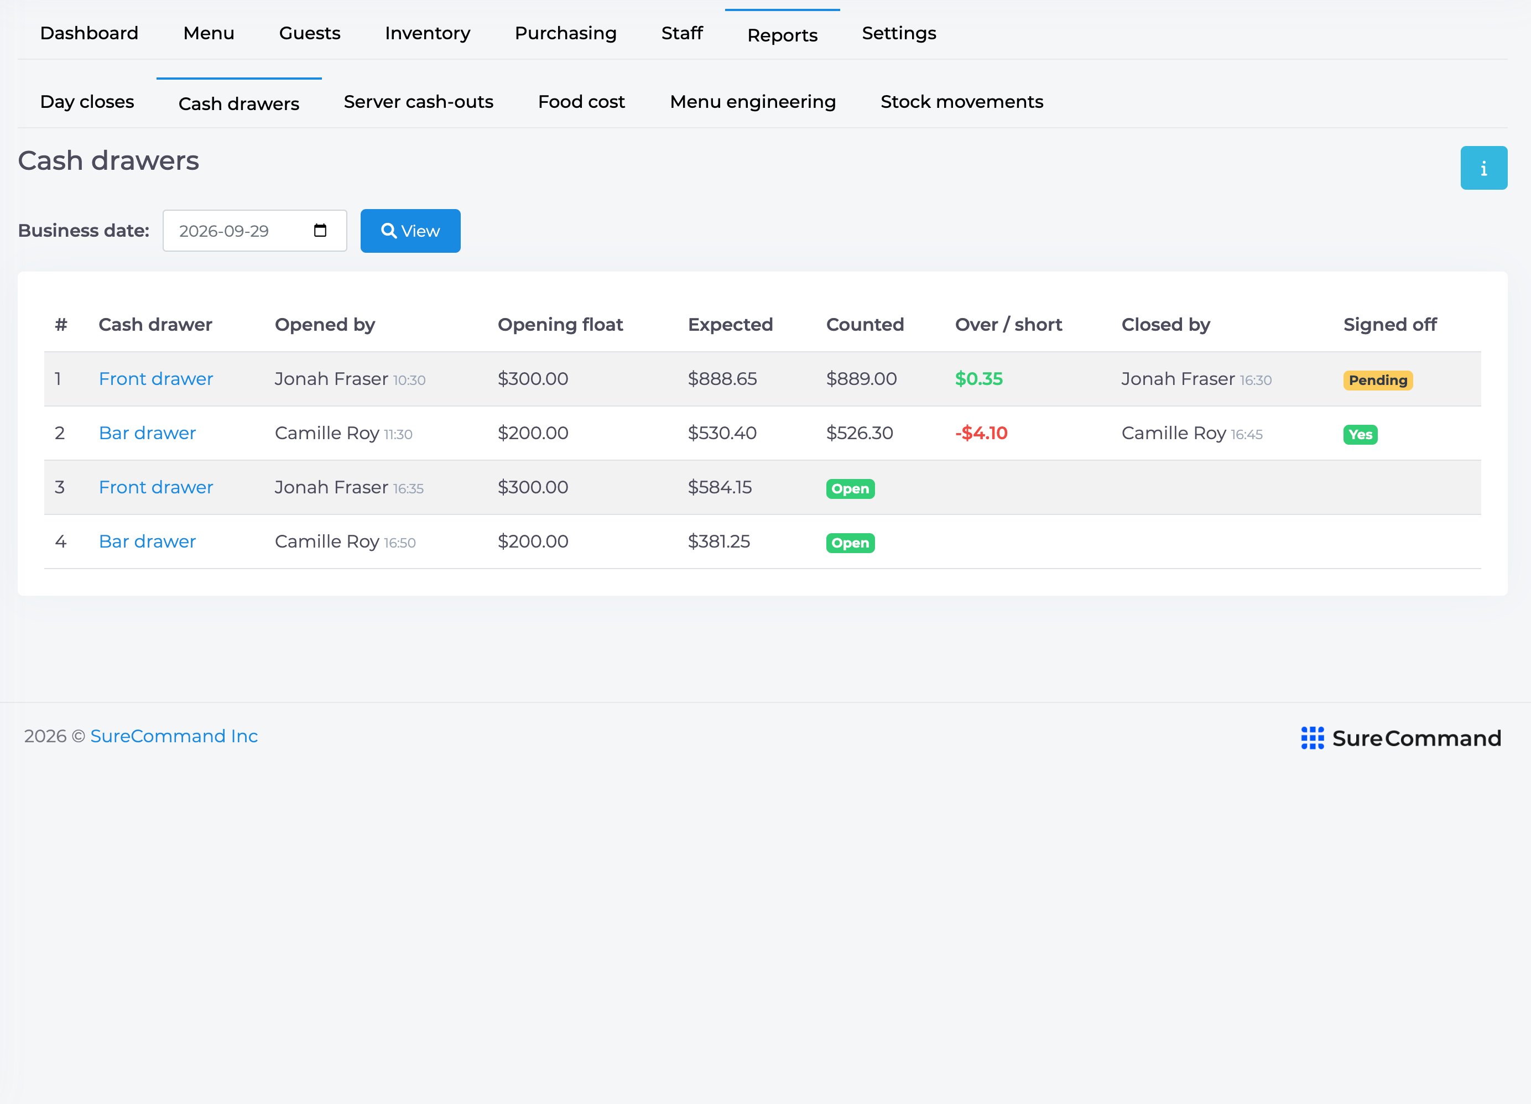The height and width of the screenshot is (1104, 1531).
Task: Open Front drawer link in row 1
Action: pyautogui.click(x=156, y=379)
